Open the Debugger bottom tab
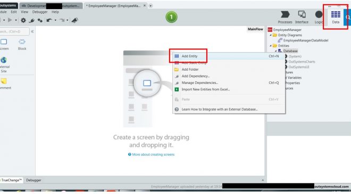351x194 pixels. coord(34,180)
